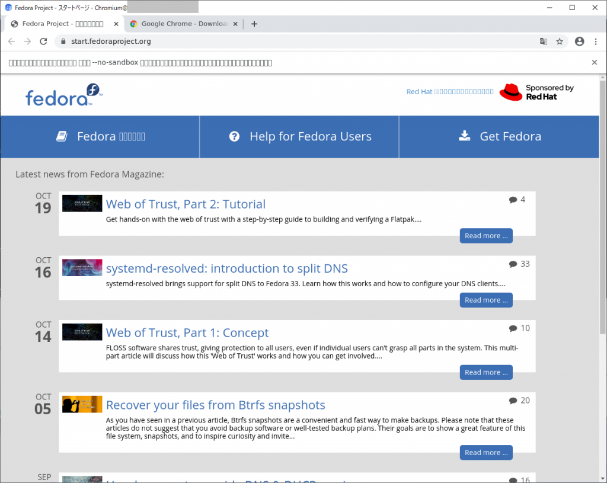Click the 'Latest news from Fedora Magazine:' heading
This screenshot has height=483, width=607.
tap(90, 174)
